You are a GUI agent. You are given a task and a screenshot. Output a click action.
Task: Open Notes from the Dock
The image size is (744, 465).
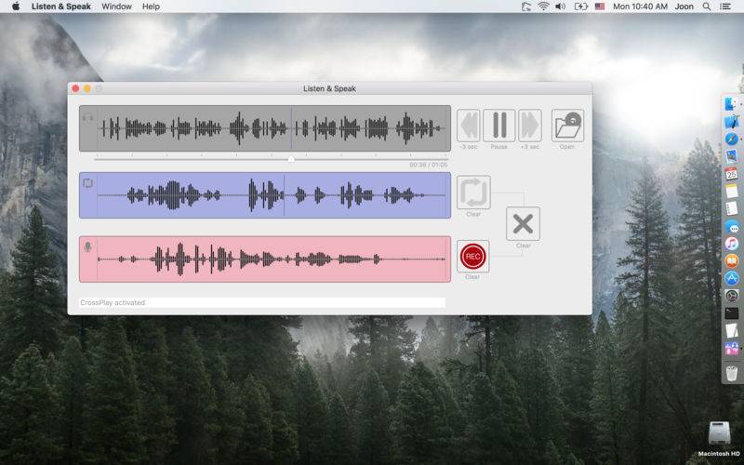[x=732, y=191]
